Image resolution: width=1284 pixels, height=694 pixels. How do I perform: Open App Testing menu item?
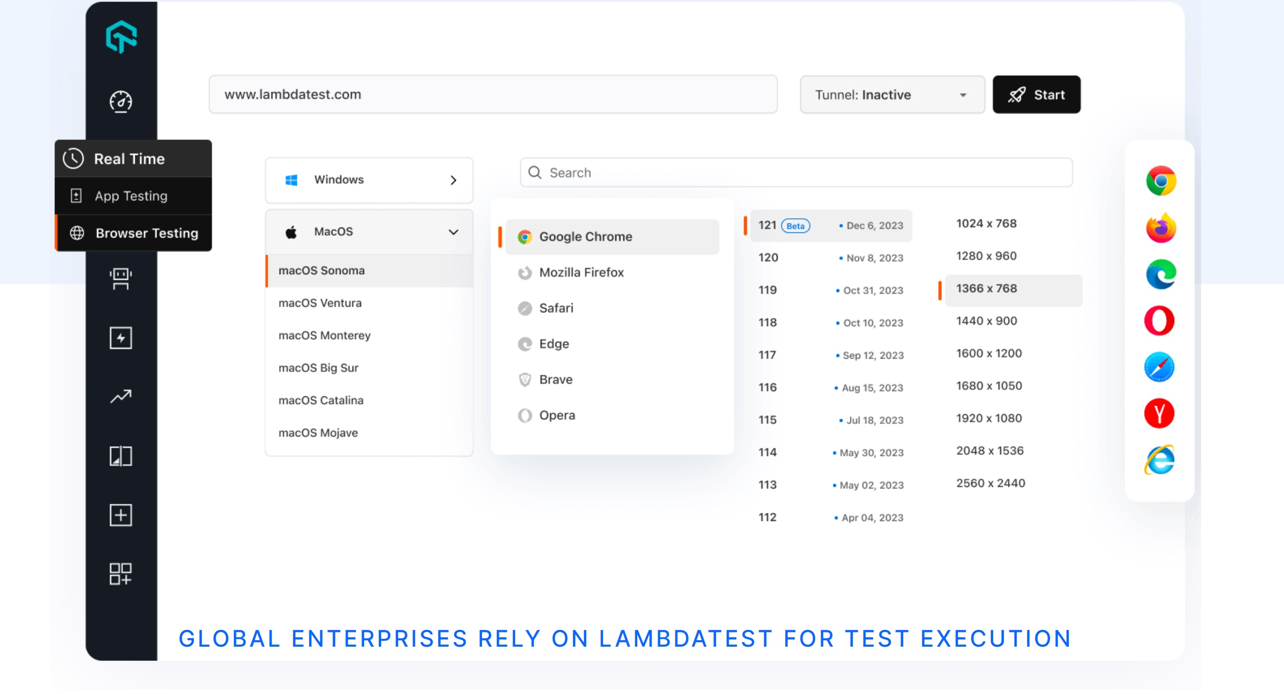(133, 196)
